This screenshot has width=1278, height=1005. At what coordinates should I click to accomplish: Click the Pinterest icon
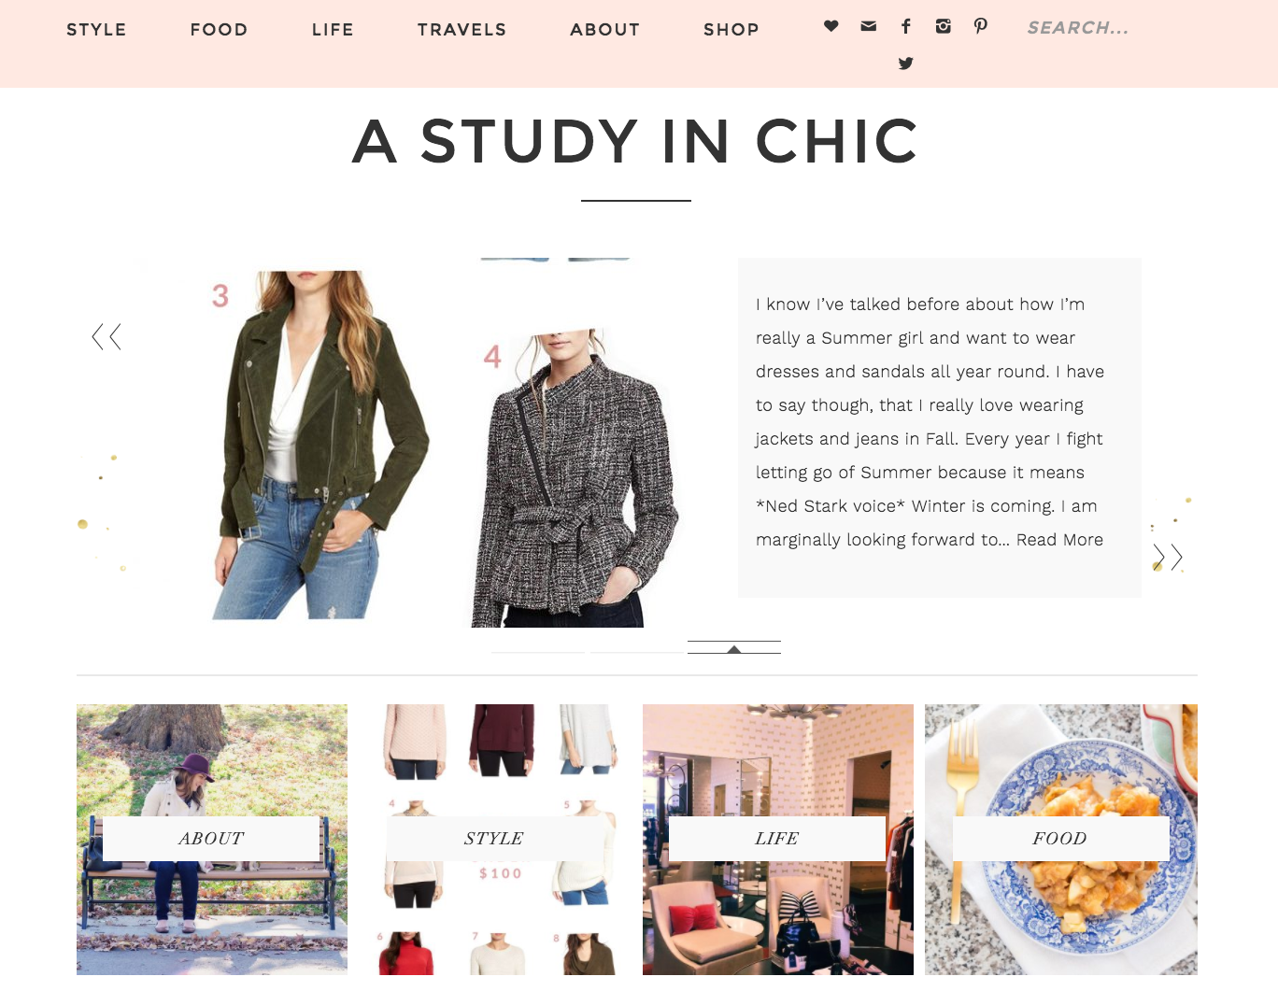(x=980, y=26)
